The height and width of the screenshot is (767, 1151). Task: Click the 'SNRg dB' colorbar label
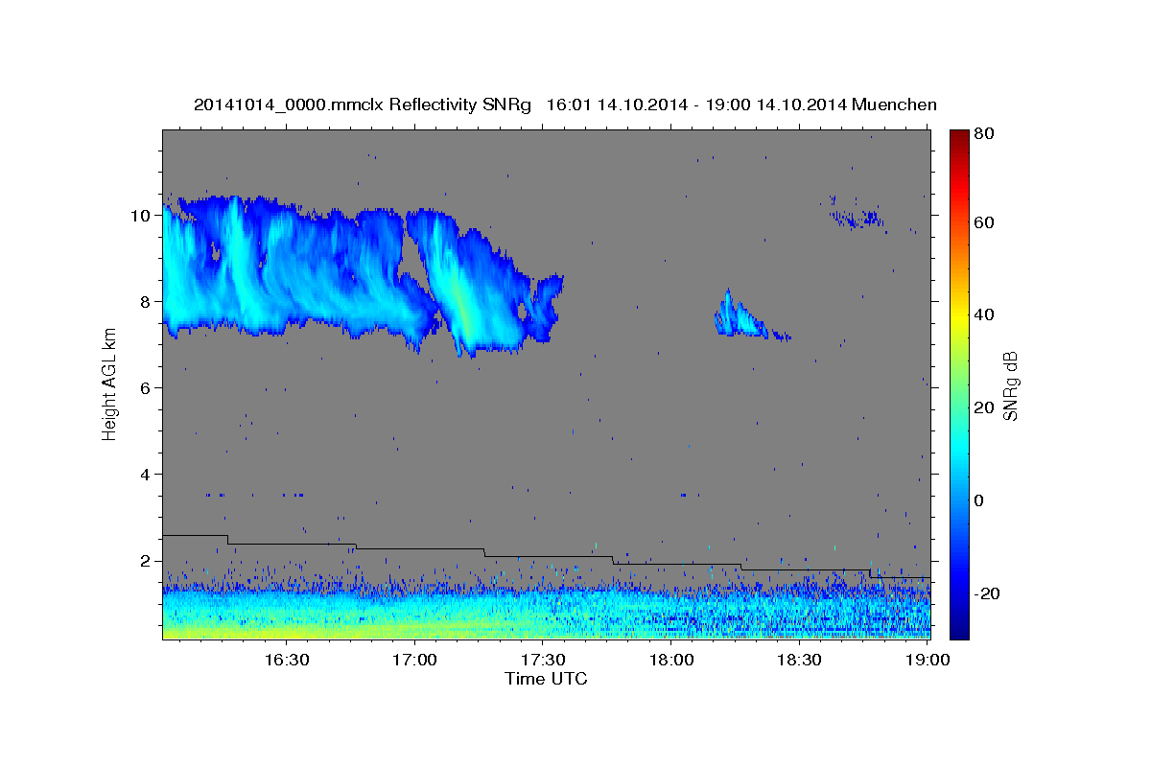point(1011,385)
